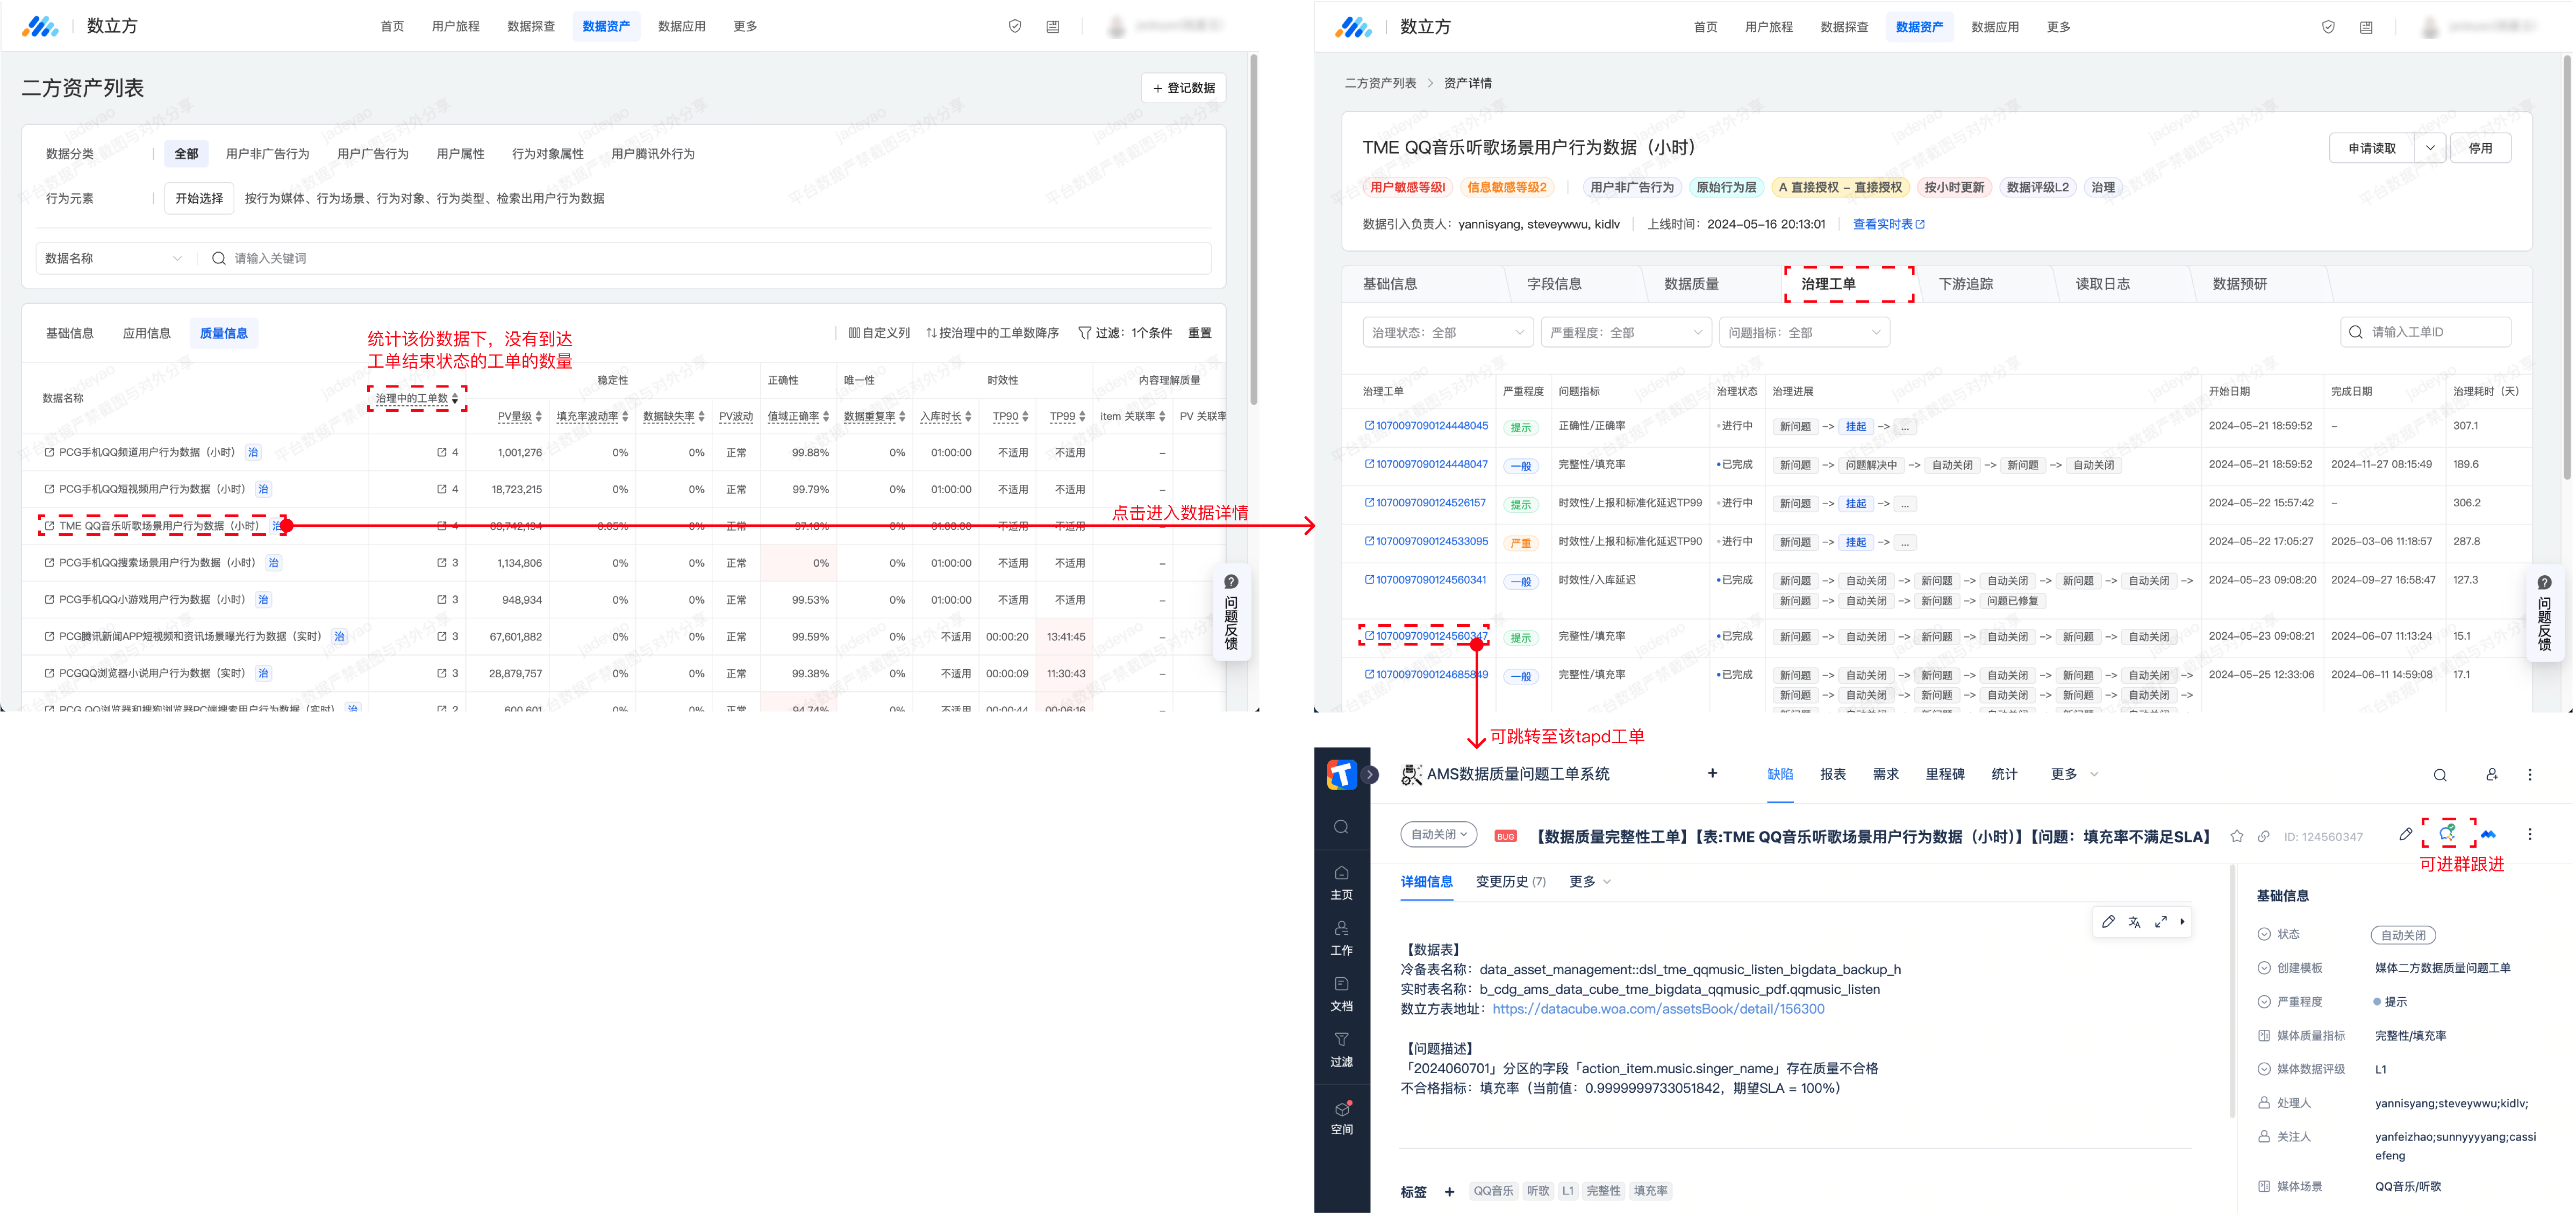Screen dimensions: 2576x1217
Task: Click the copy-link icon next to ID 124560347
Action: coord(2263,836)
